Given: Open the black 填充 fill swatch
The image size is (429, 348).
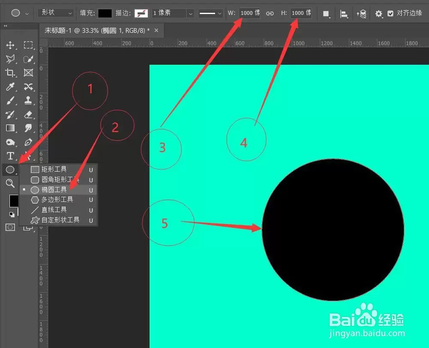Looking at the screenshot, I should tap(105, 13).
